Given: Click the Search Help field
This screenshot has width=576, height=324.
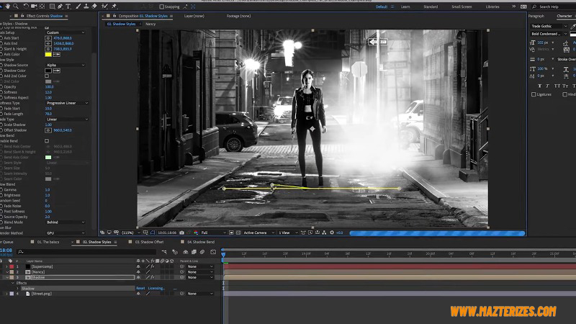Looking at the screenshot, I should tap(554, 6).
